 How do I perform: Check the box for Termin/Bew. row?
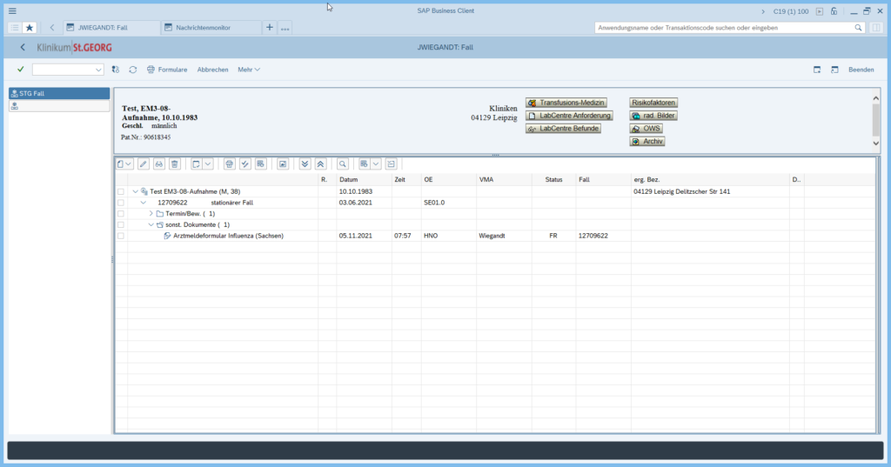(121, 213)
